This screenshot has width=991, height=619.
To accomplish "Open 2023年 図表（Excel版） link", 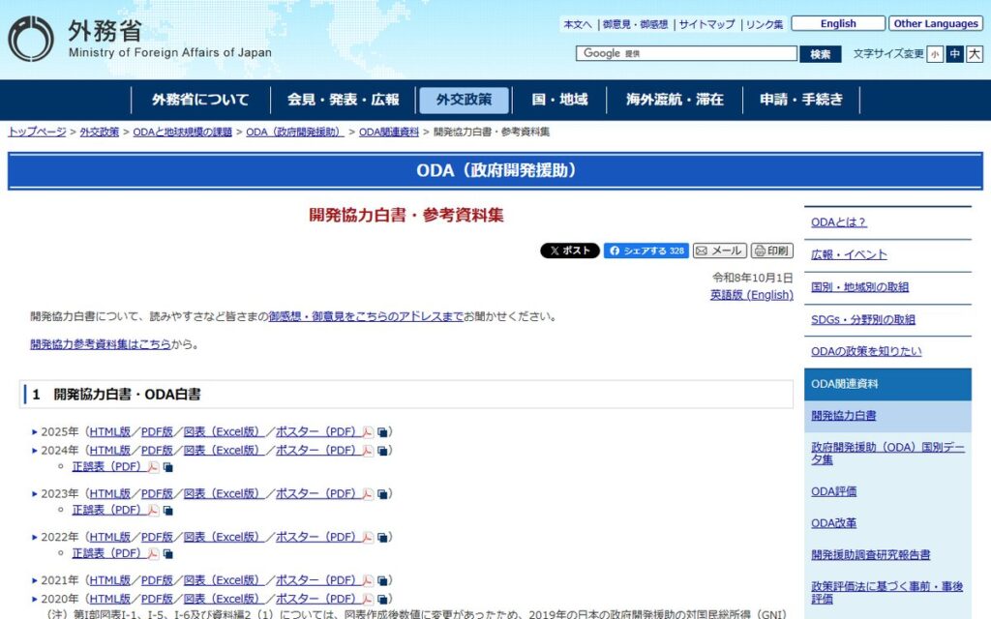I will pos(224,494).
